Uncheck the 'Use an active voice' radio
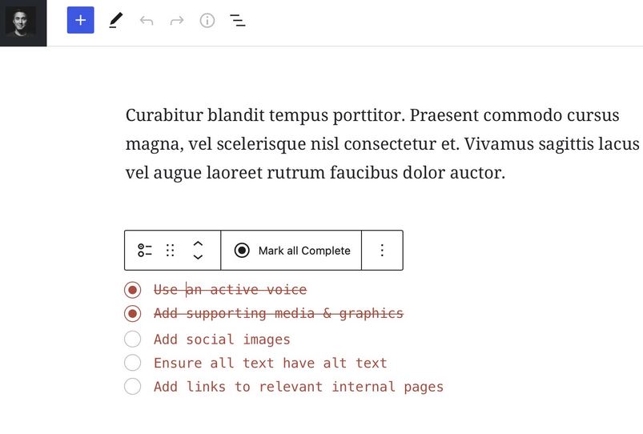 tap(132, 290)
